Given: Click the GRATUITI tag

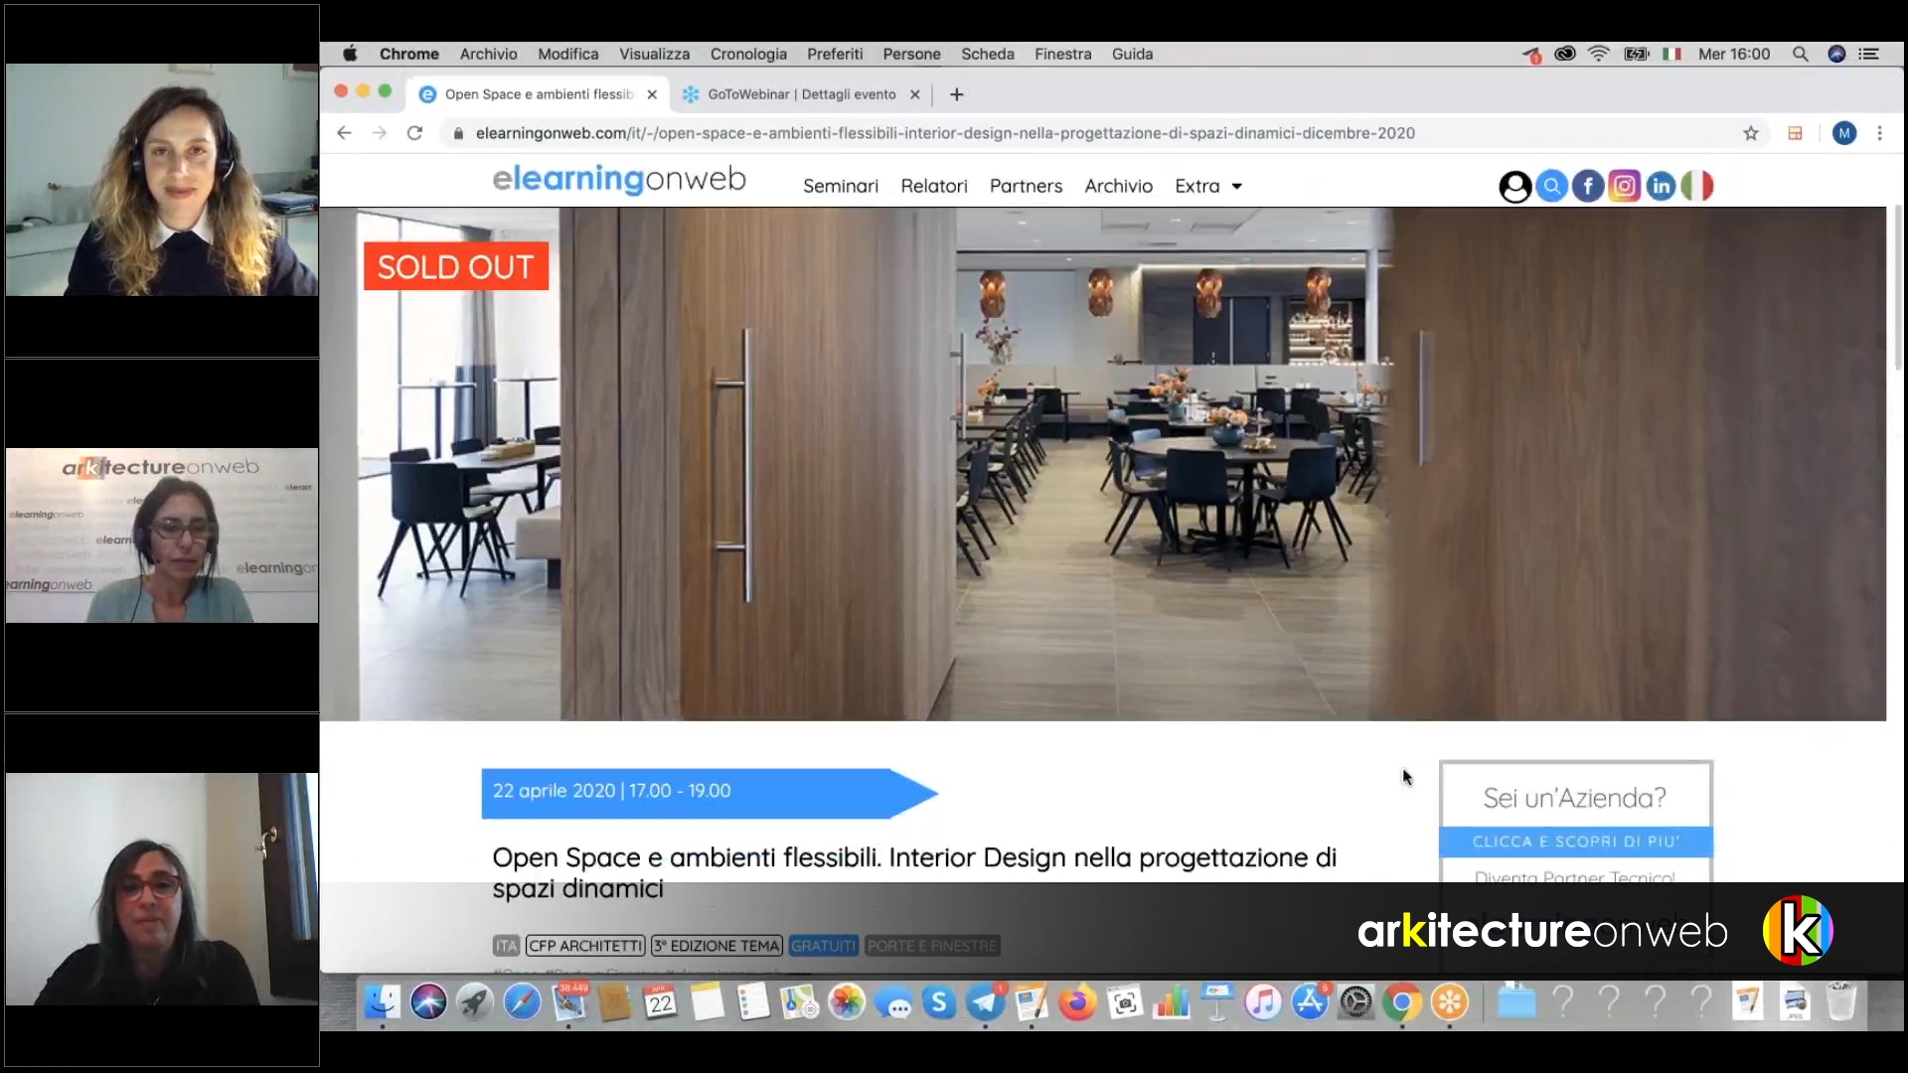Looking at the screenshot, I should [823, 946].
